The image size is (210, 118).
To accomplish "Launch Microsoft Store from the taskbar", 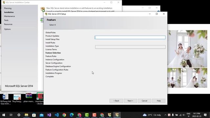I will click(34, 115).
